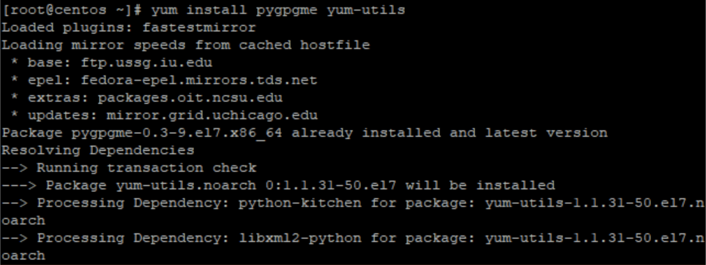
Task: Click the 'Loading mirror speeds from cached hostfile' line
Action: click(185, 45)
